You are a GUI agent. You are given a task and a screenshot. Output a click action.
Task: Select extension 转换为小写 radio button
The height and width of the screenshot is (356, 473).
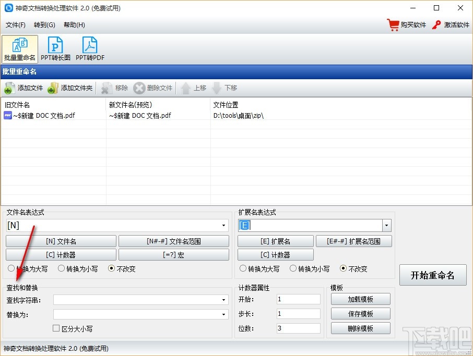[293, 268]
